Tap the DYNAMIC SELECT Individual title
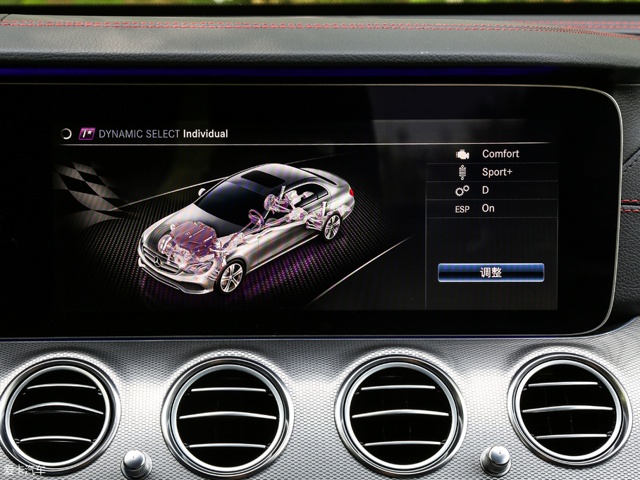Screen dimensions: 640x480 click(164, 134)
